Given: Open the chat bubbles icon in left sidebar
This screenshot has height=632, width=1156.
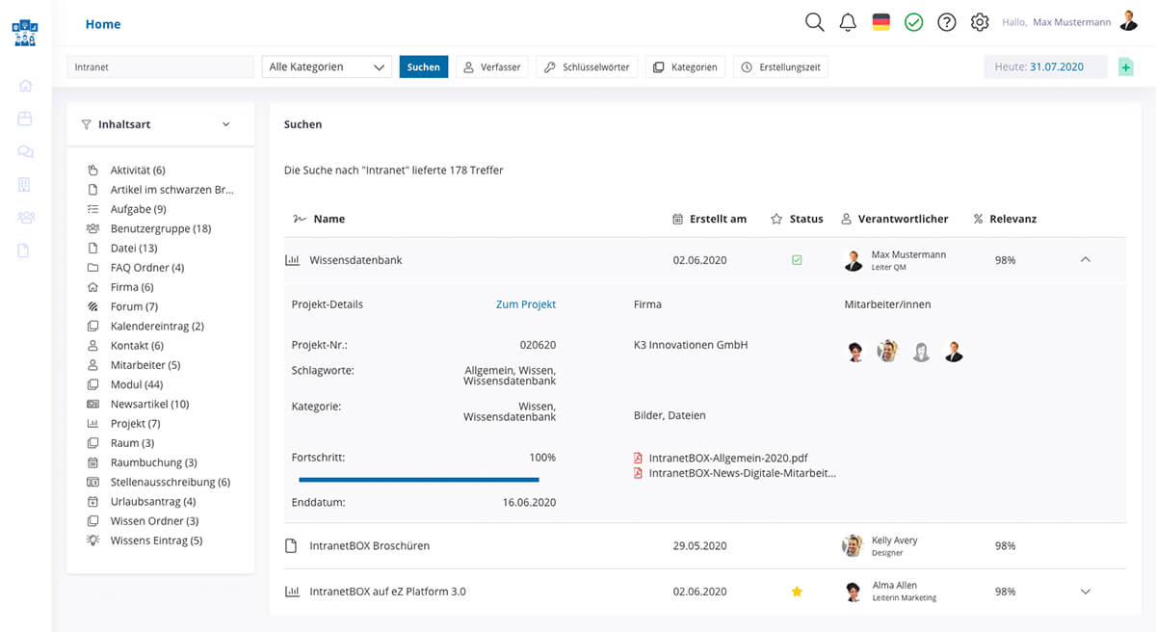Looking at the screenshot, I should click(25, 151).
